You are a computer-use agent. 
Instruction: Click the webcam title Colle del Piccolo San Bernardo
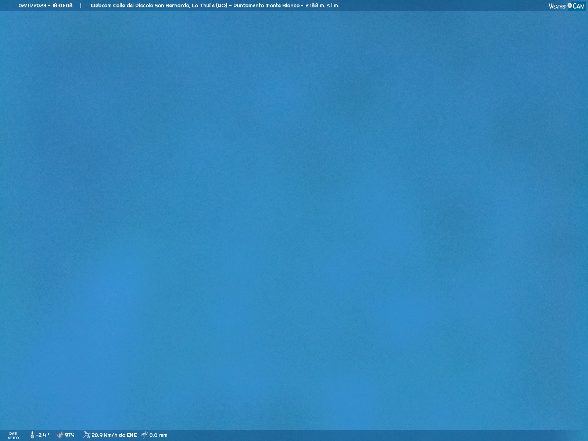(151, 6)
